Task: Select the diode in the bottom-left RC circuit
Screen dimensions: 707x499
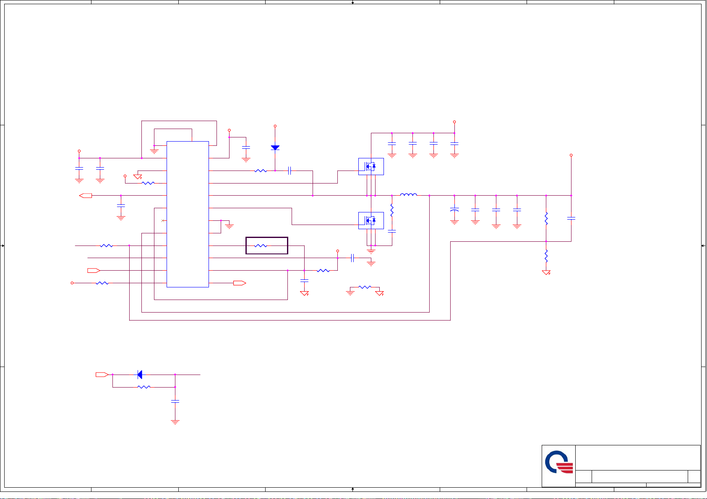Action: click(140, 375)
